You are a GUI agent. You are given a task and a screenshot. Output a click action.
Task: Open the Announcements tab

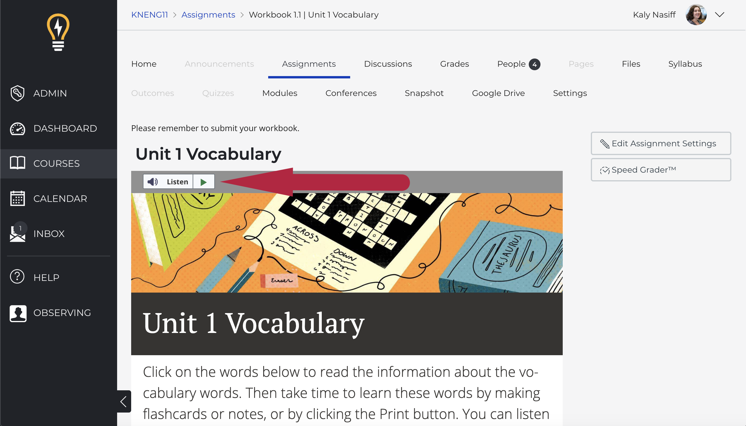tap(219, 64)
